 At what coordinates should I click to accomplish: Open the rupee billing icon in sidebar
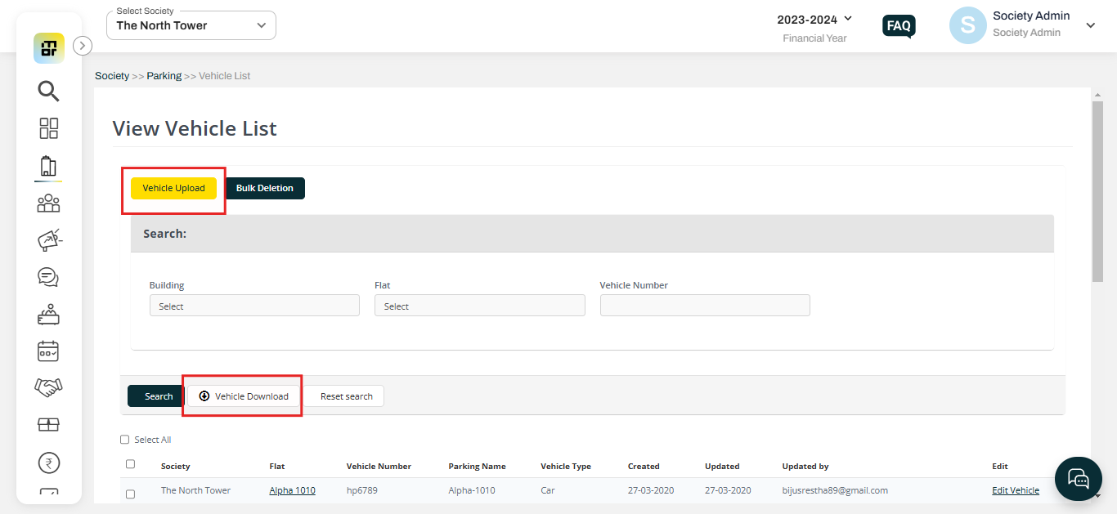coord(47,462)
